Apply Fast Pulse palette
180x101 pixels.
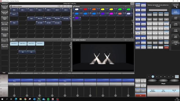coord(66,19)
